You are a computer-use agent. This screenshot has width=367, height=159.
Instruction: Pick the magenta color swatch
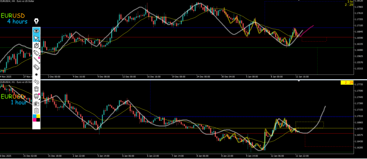pos(34,120)
